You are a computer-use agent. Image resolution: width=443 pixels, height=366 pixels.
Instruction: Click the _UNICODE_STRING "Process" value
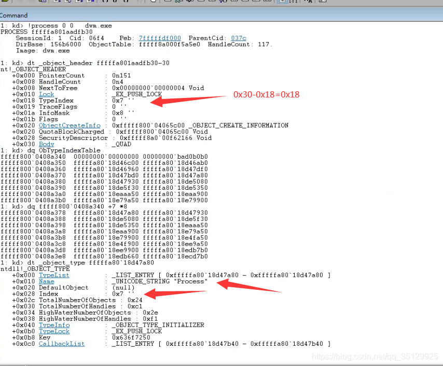(160, 281)
